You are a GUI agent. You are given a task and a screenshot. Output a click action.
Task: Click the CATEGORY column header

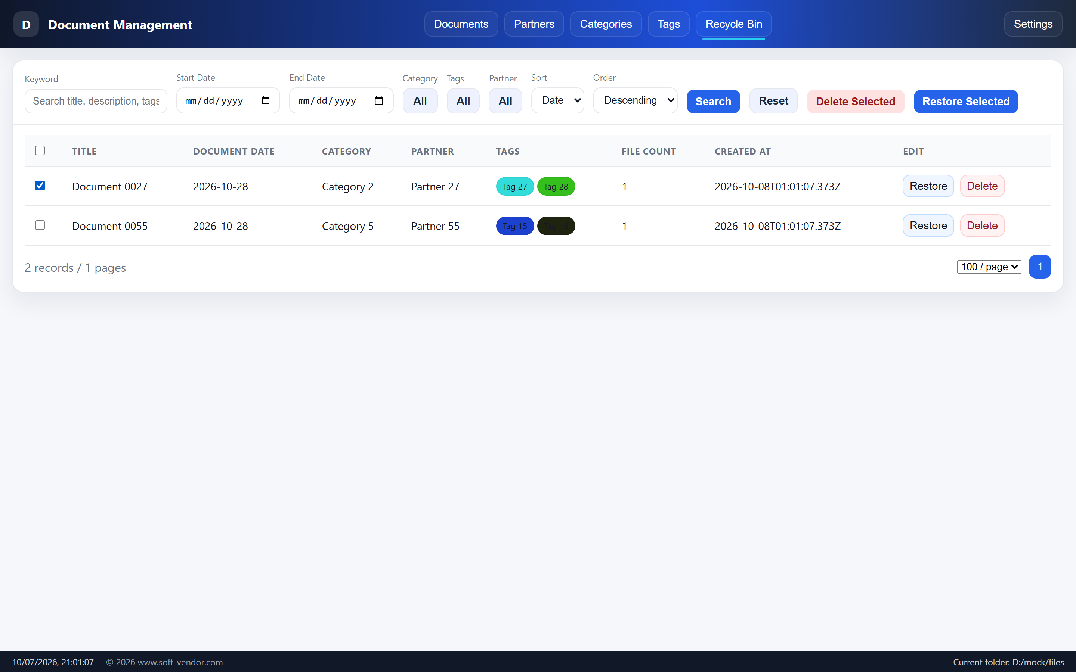click(x=346, y=151)
